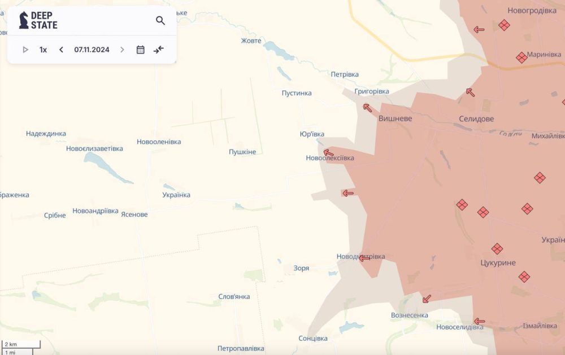Screen dimensions: 565x355
Task: Click the 07.11.2024 date field
Action: tap(92, 50)
